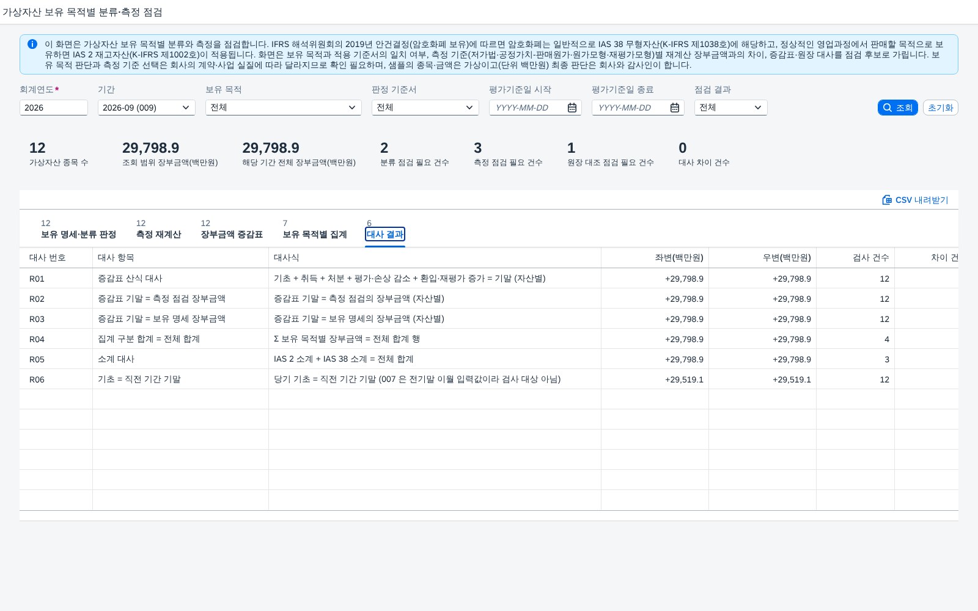The image size is (978, 611).
Task: Switch to the 보유 명세·분류 판정 tab
Action: (78, 230)
